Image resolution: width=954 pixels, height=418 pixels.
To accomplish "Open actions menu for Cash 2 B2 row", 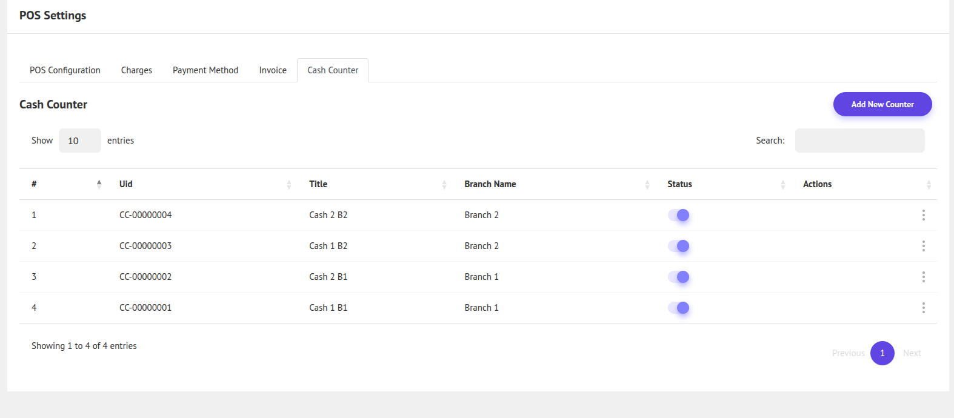I will pos(923,215).
